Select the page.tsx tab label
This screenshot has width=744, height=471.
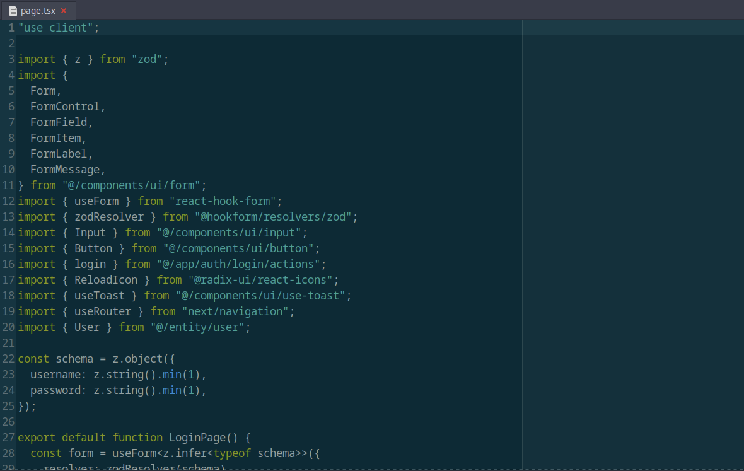coord(38,11)
